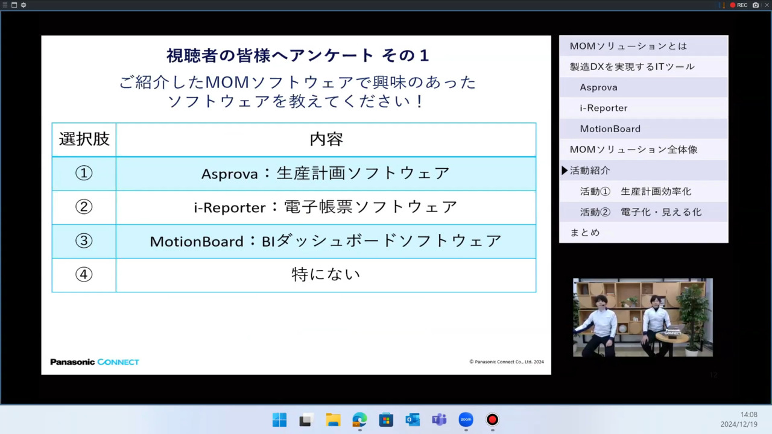This screenshot has width=772, height=434.
Task: Take a snapshot with the camera icon
Action: (756, 5)
